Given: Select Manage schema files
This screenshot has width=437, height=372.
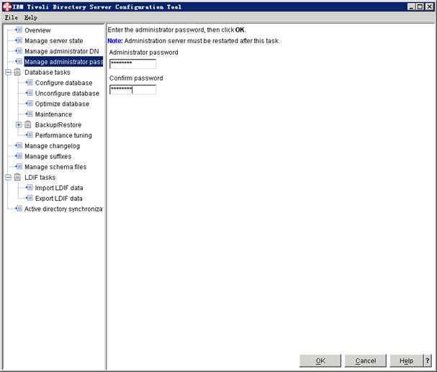Looking at the screenshot, I should coord(55,167).
